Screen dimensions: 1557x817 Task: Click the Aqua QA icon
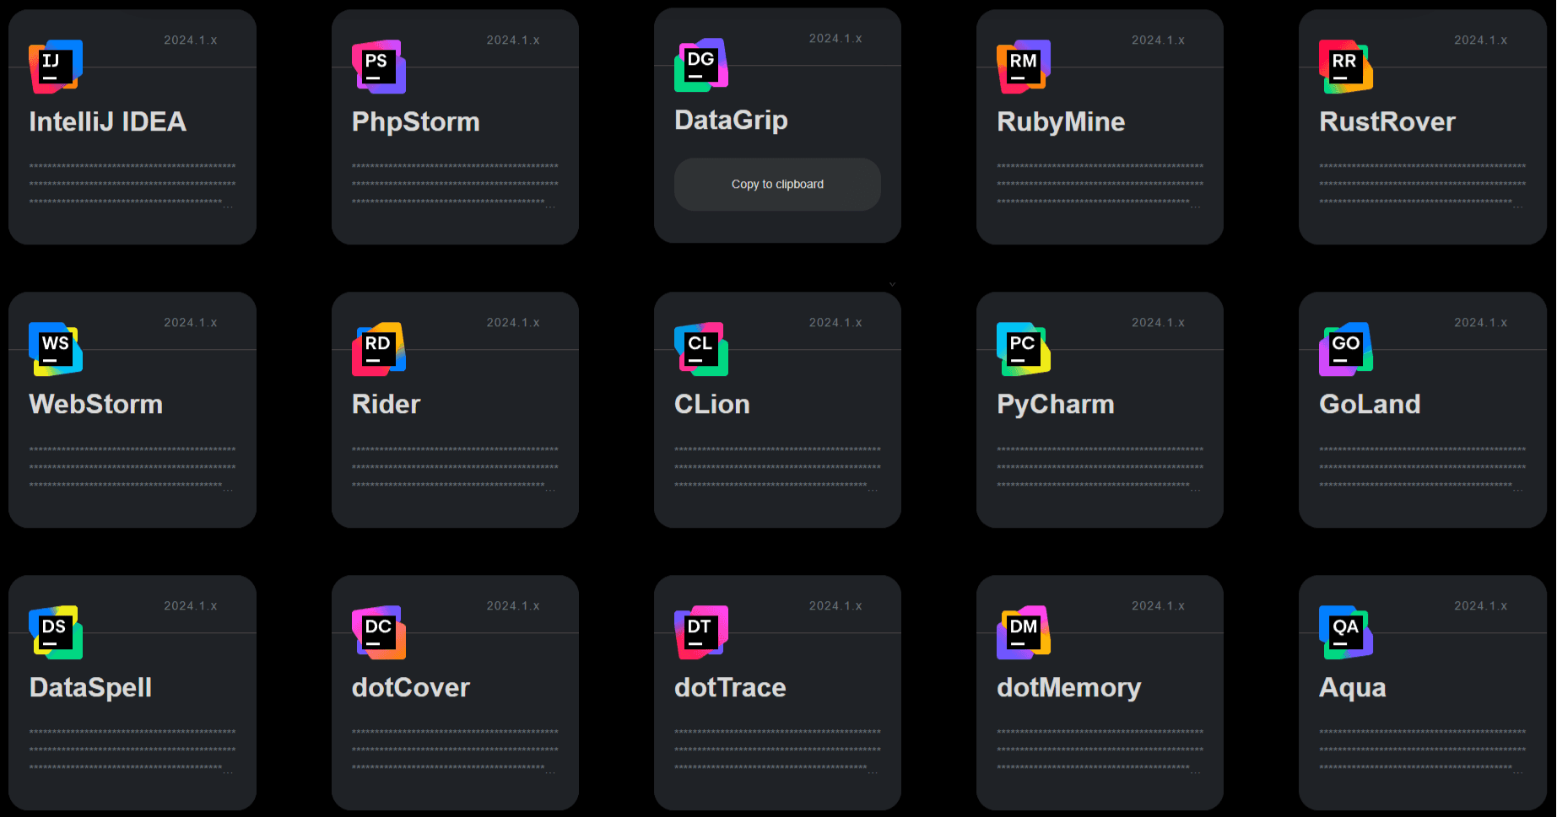1345,632
